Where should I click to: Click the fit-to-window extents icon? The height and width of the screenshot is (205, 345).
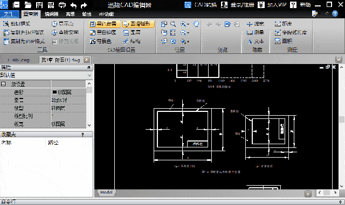tap(173, 32)
